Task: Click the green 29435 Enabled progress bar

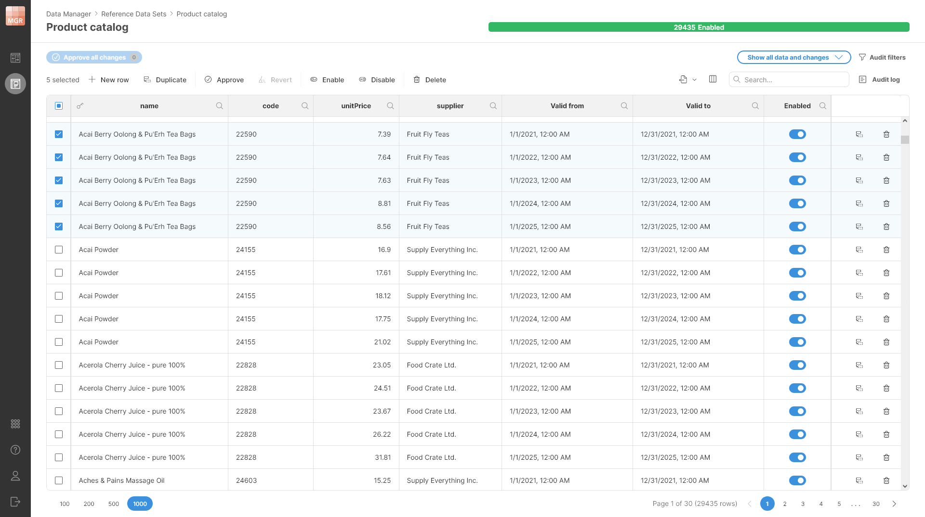Action: click(x=699, y=27)
